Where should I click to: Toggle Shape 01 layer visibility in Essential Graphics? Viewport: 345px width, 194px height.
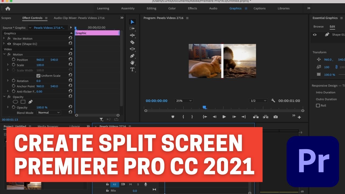coord(315,34)
